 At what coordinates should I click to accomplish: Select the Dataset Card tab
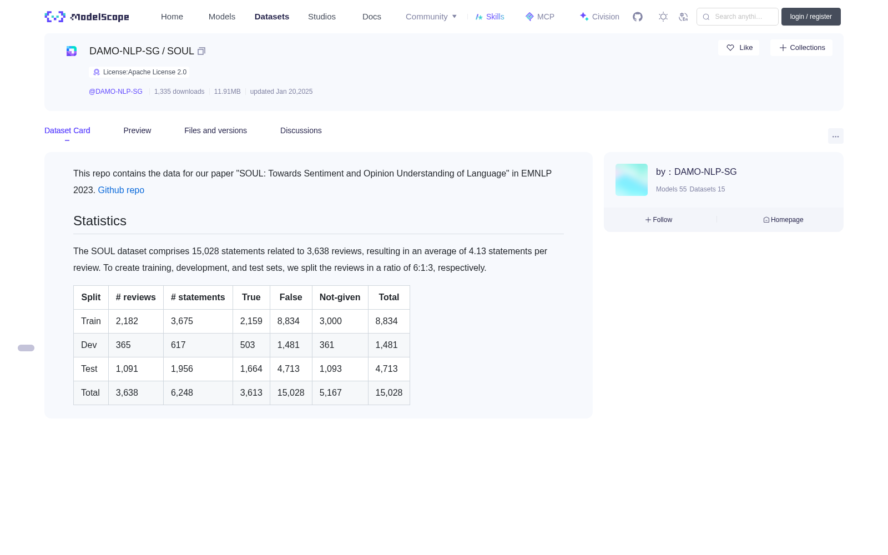click(67, 130)
